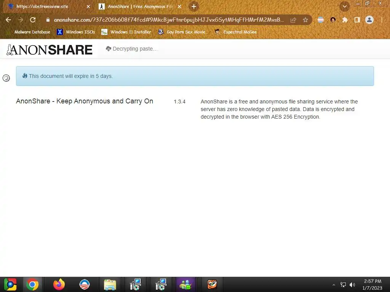Image resolution: width=390 pixels, height=292 pixels.
Task: Toggle the browser side panel
Action: [x=357, y=20]
